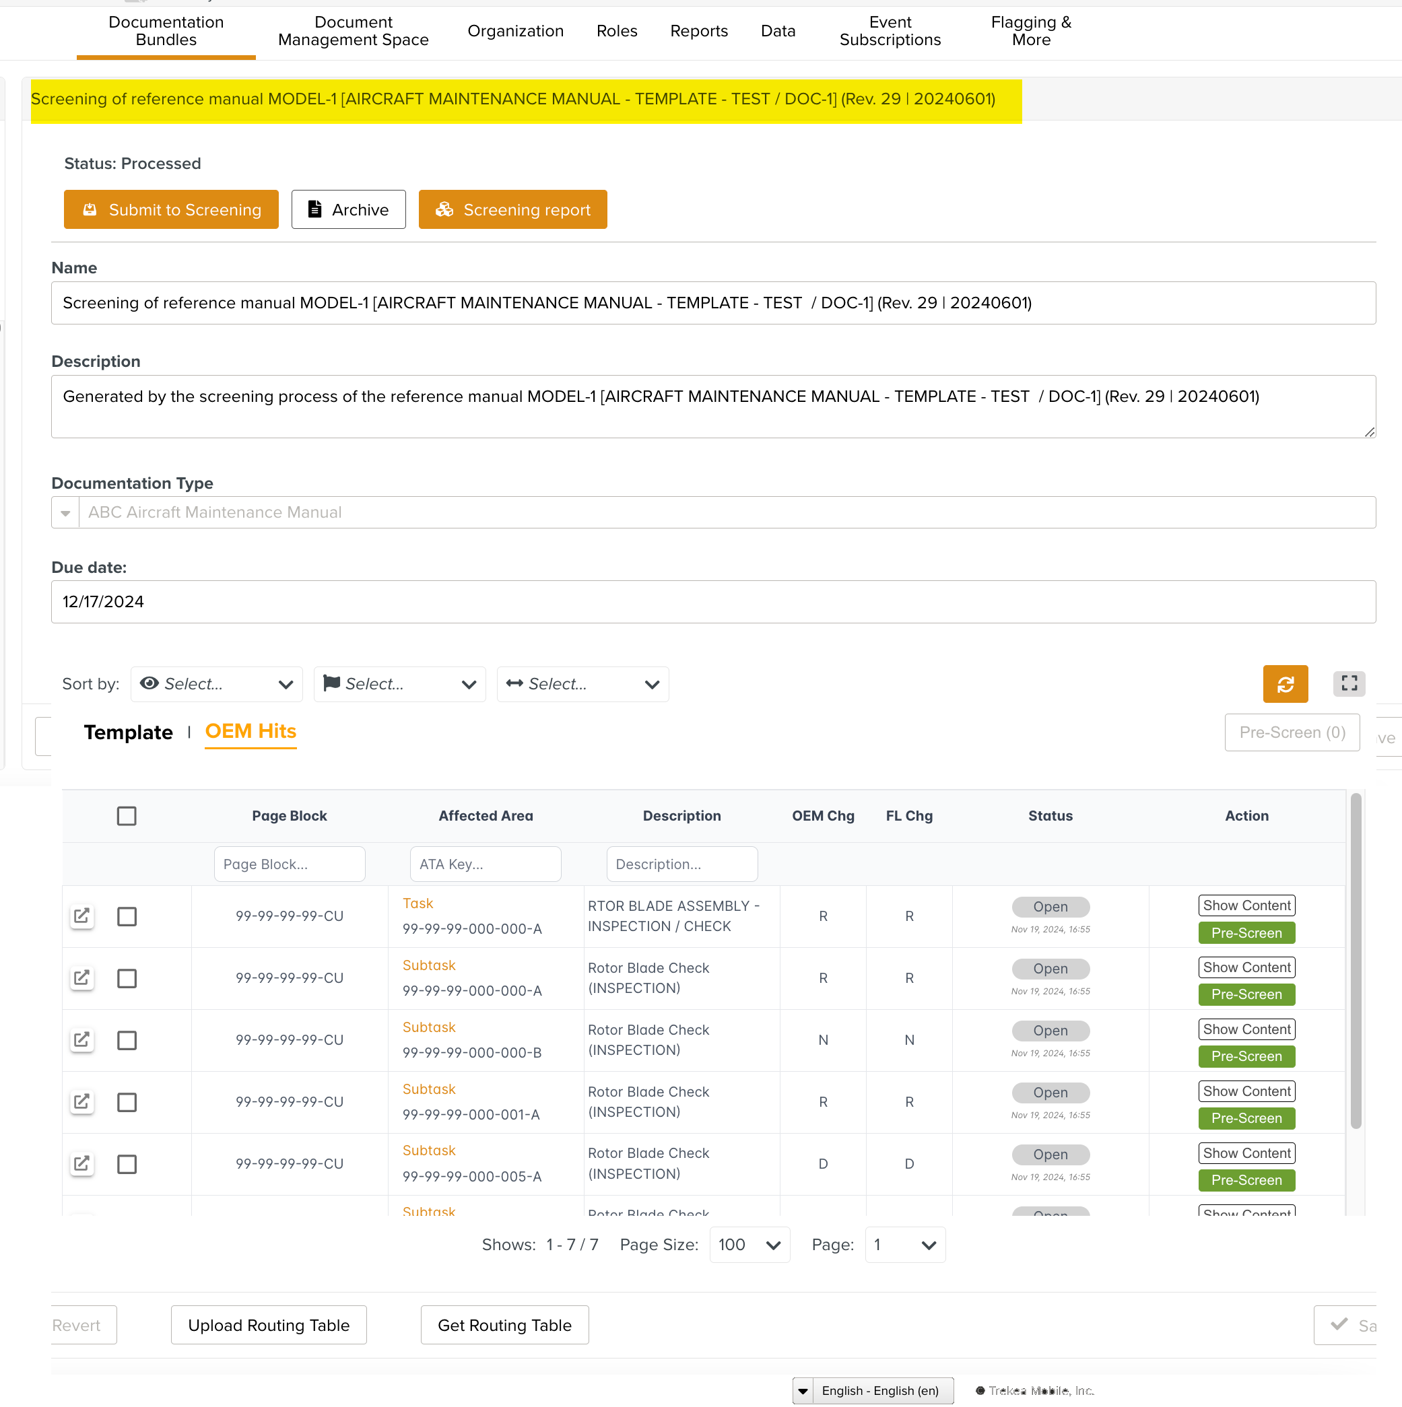Image resolution: width=1402 pixels, height=1407 pixels.
Task: Click Show Content for the first Task row
Action: point(1246,905)
